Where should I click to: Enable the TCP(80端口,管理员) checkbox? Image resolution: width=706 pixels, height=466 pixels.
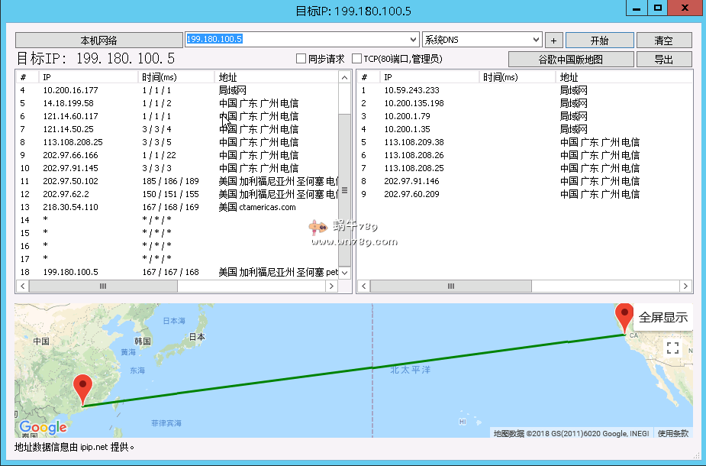tap(355, 58)
